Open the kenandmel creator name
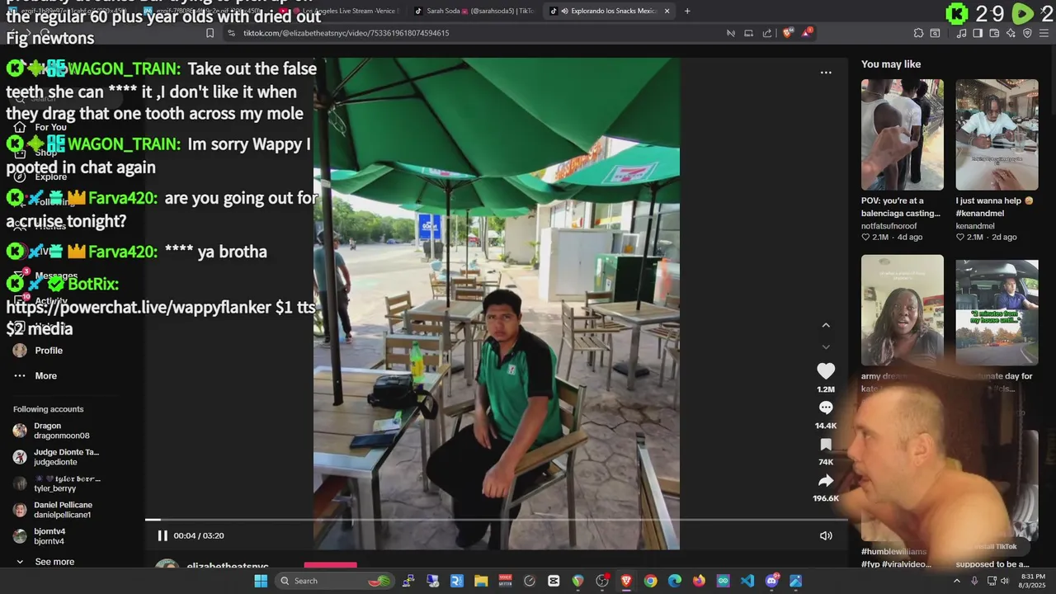The height and width of the screenshot is (594, 1056). 975,226
